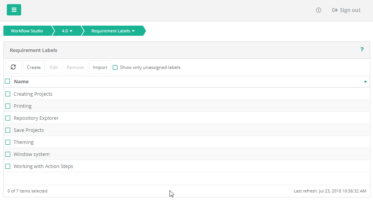This screenshot has height=200, width=373.
Task: Select the Working with Action Steps row
Action: coord(43,166)
